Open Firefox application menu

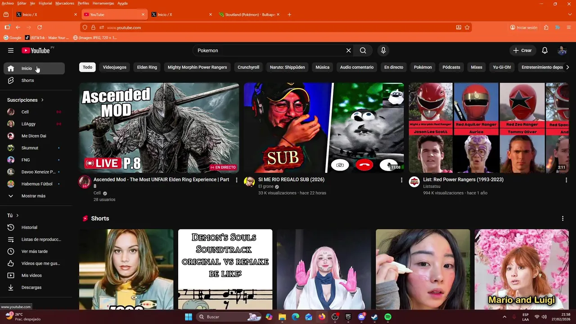point(569,27)
